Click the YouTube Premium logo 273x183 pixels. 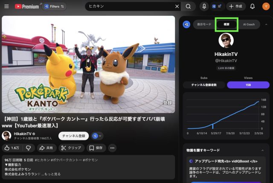pos(26,6)
